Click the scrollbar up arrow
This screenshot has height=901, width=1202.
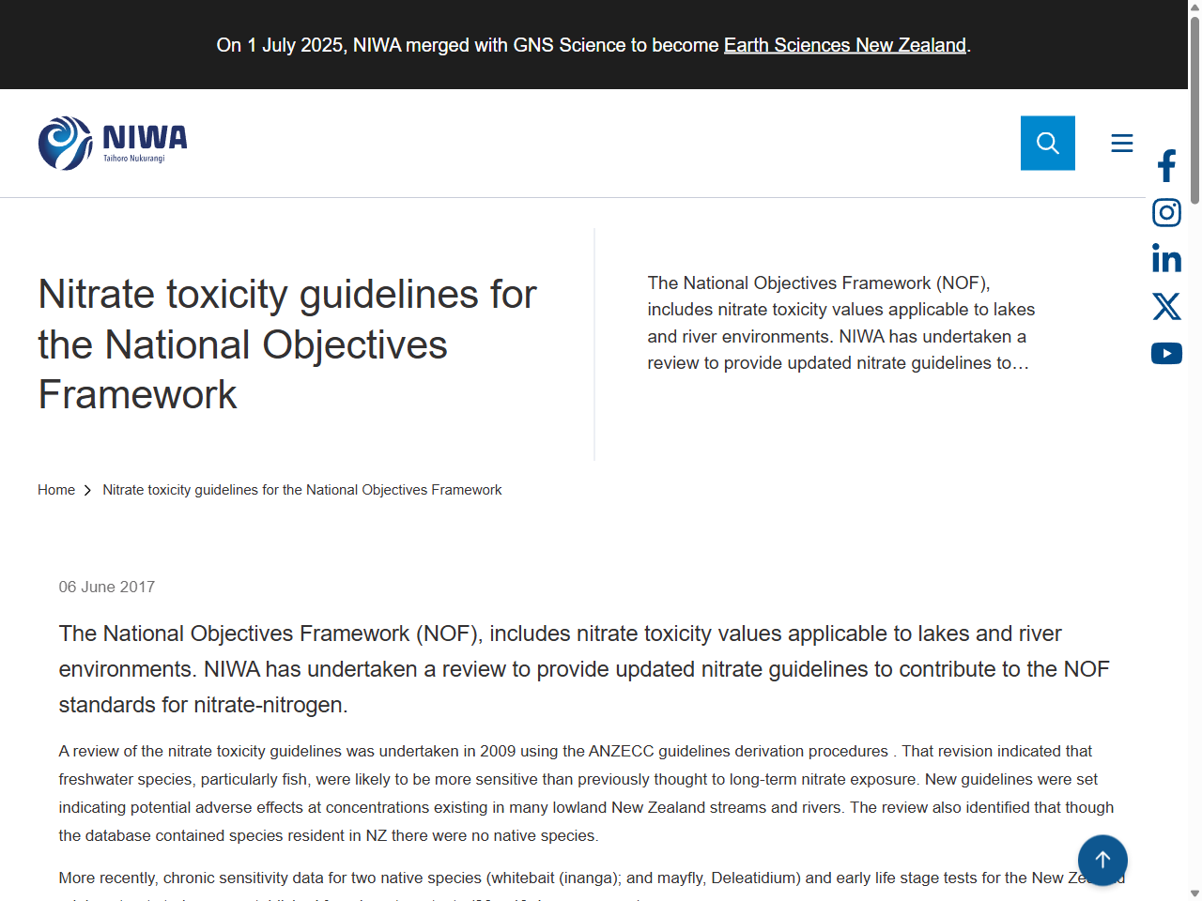click(1194, 8)
